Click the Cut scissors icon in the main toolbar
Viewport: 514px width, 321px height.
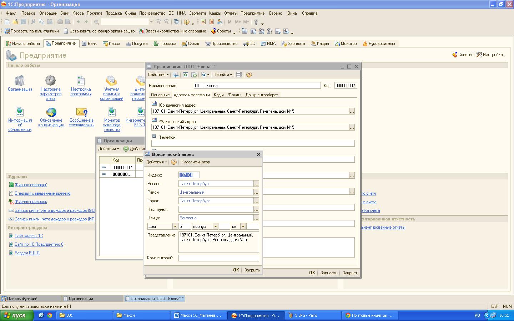(33, 22)
